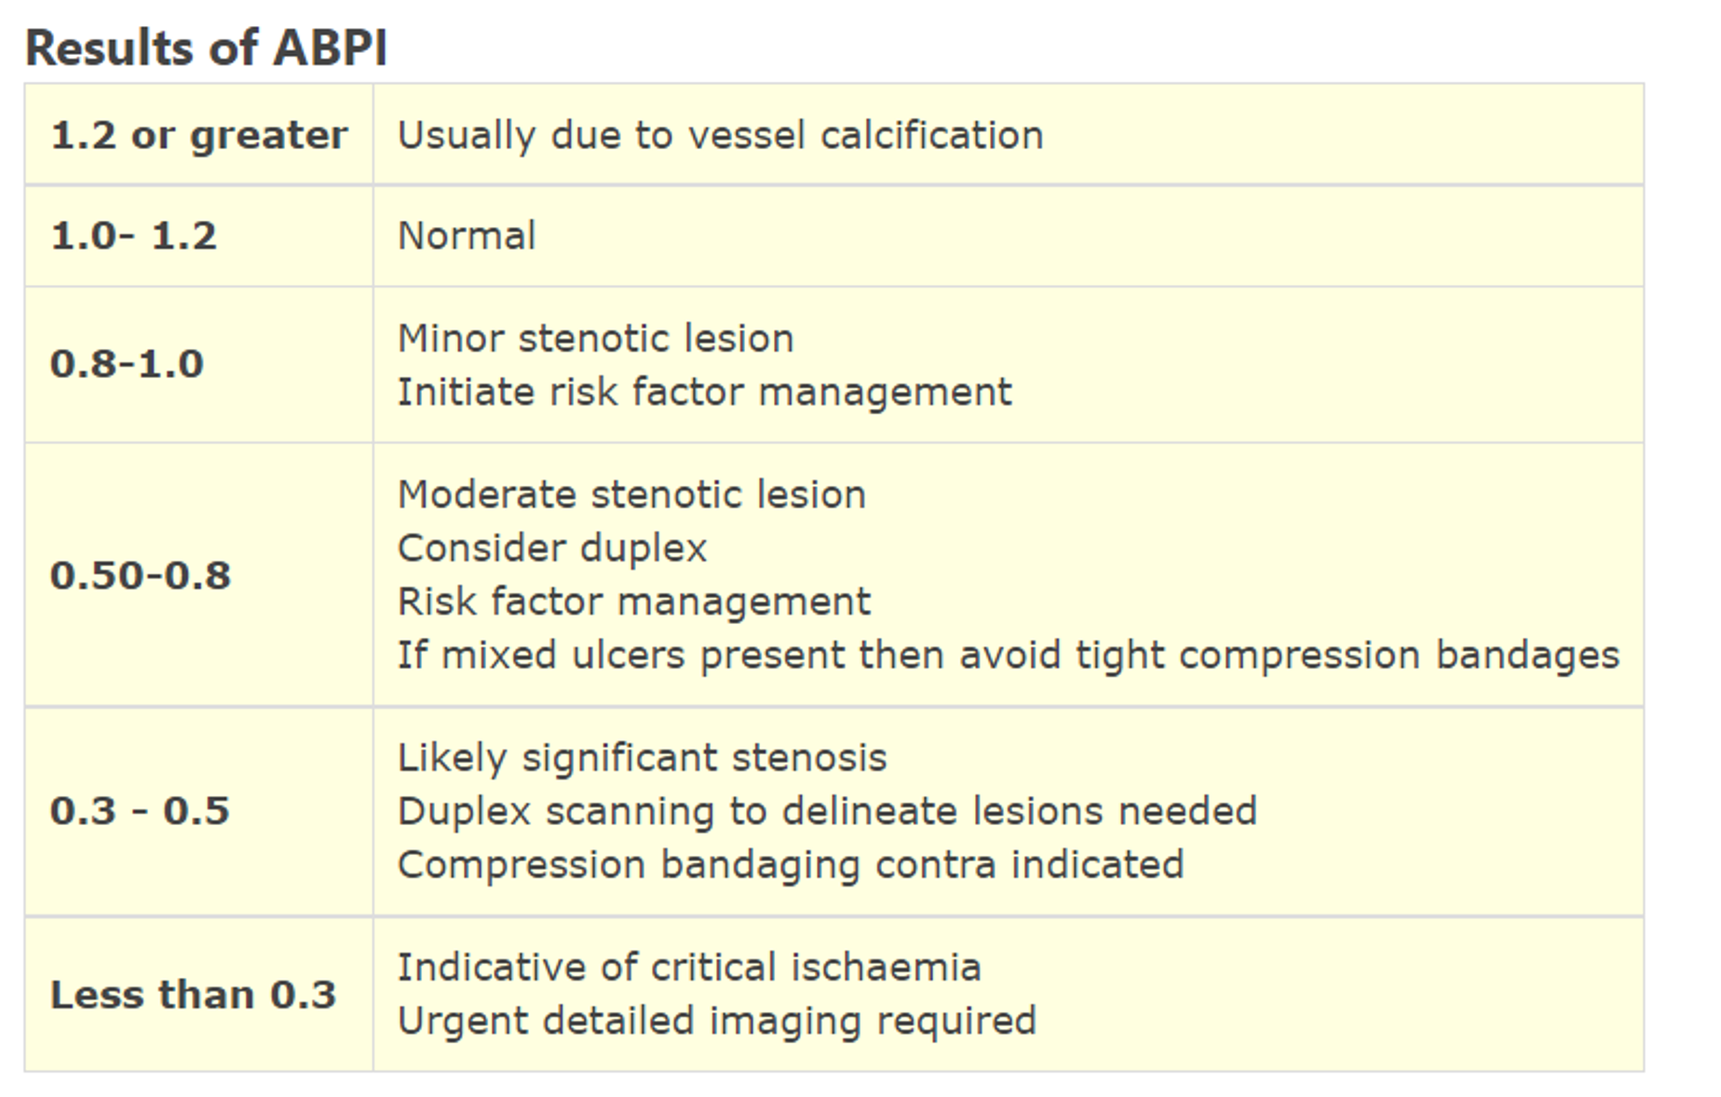Click the mixed ulcers compression bandages line

tap(1008, 655)
